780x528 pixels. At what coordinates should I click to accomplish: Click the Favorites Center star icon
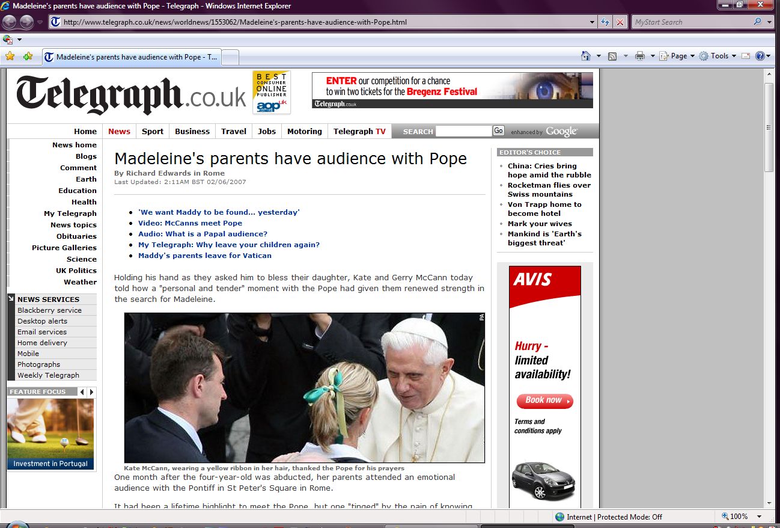point(10,57)
